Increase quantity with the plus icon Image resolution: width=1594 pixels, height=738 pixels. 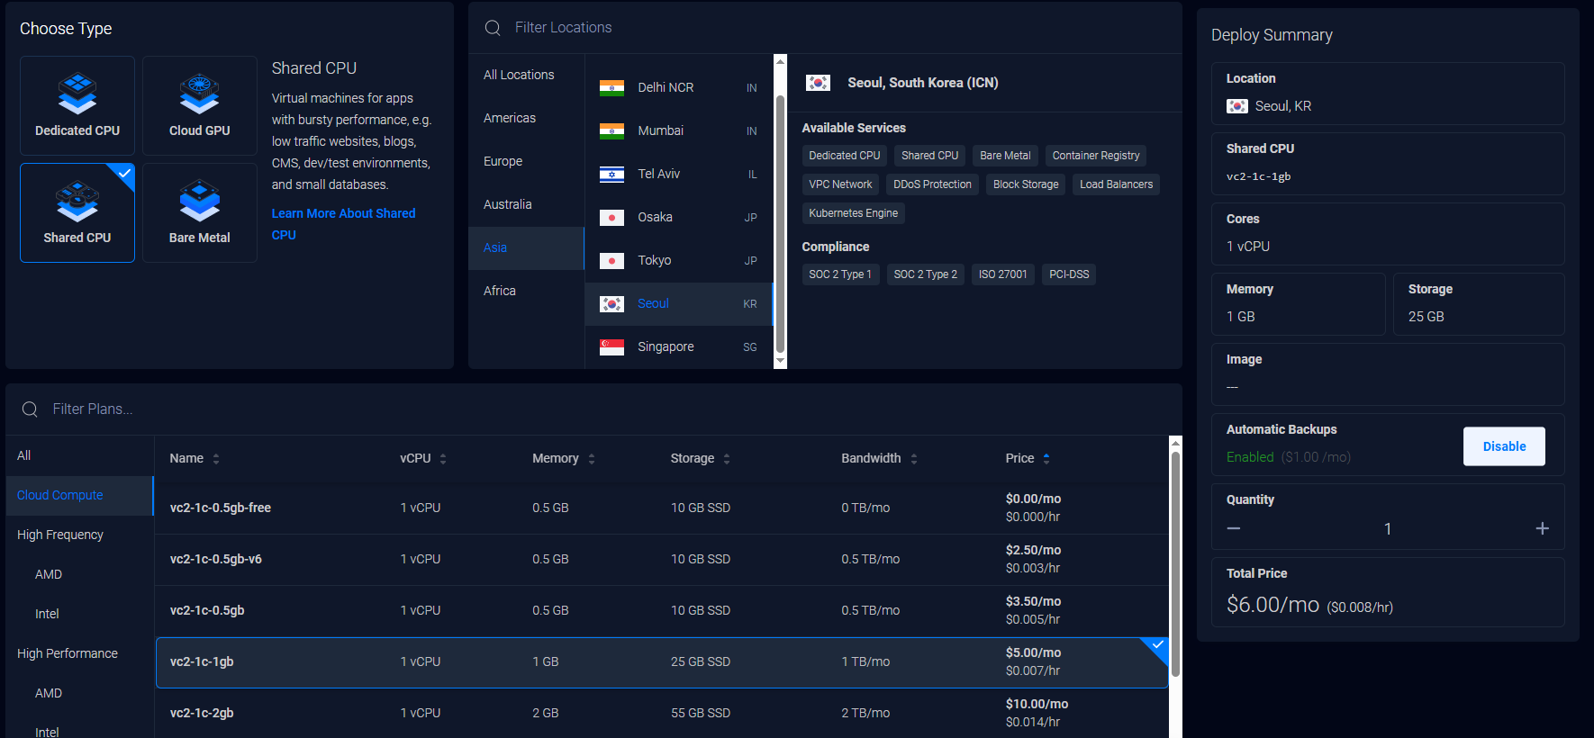pos(1542,528)
